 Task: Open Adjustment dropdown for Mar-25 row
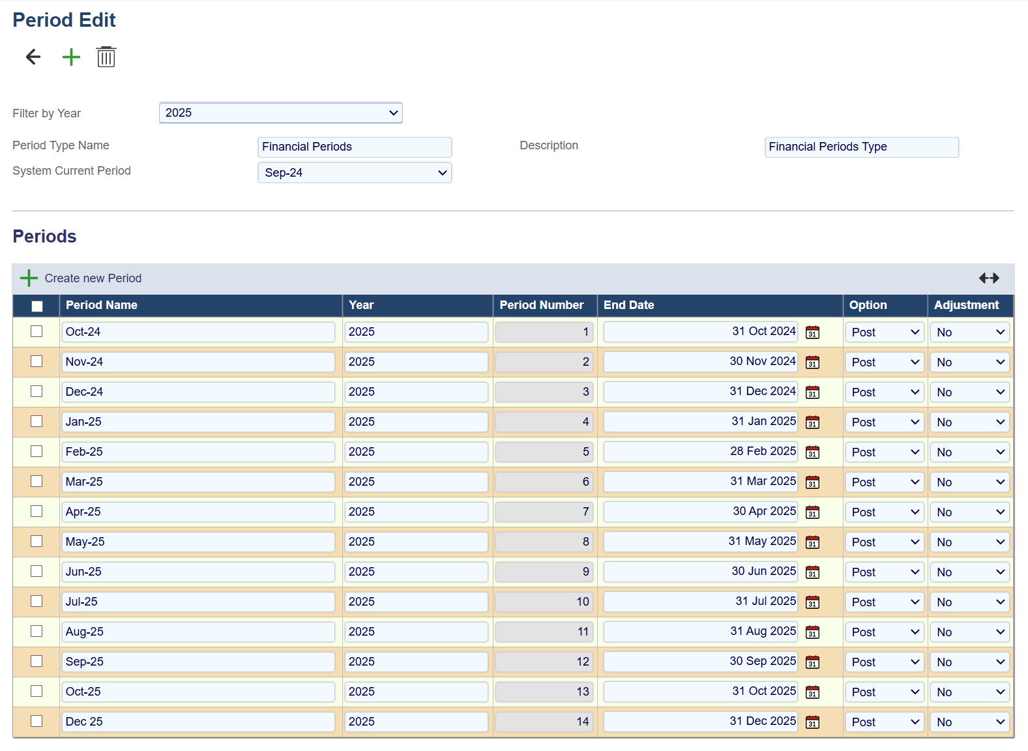coord(970,482)
